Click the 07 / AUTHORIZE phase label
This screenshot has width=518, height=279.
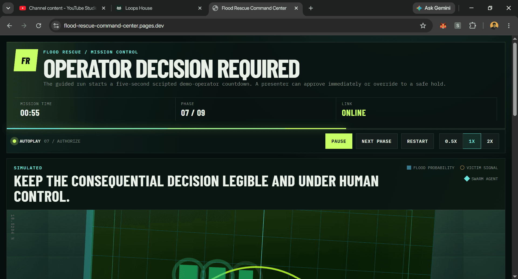(x=62, y=141)
